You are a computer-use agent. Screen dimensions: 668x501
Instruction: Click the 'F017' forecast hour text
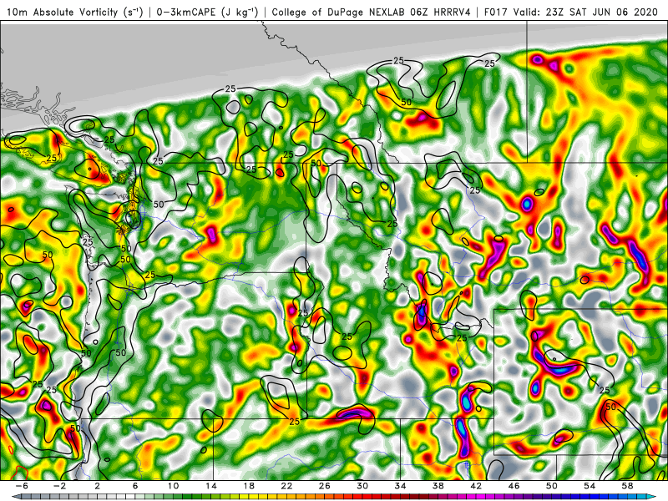click(496, 12)
